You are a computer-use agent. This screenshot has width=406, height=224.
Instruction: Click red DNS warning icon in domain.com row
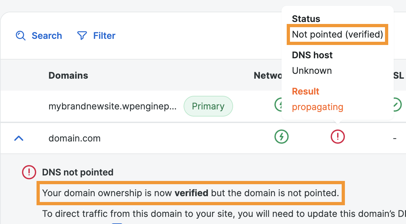[338, 137]
